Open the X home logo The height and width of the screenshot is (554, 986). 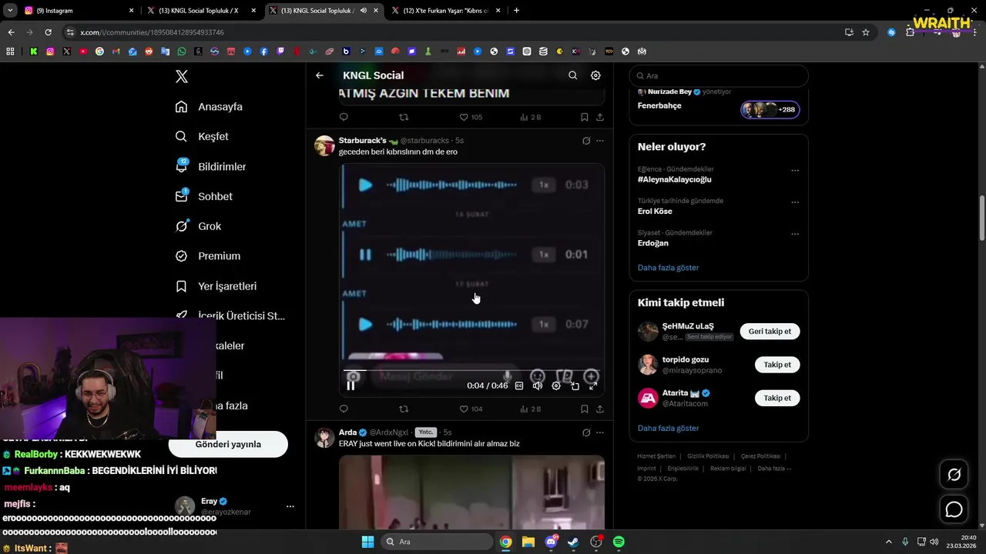(182, 76)
